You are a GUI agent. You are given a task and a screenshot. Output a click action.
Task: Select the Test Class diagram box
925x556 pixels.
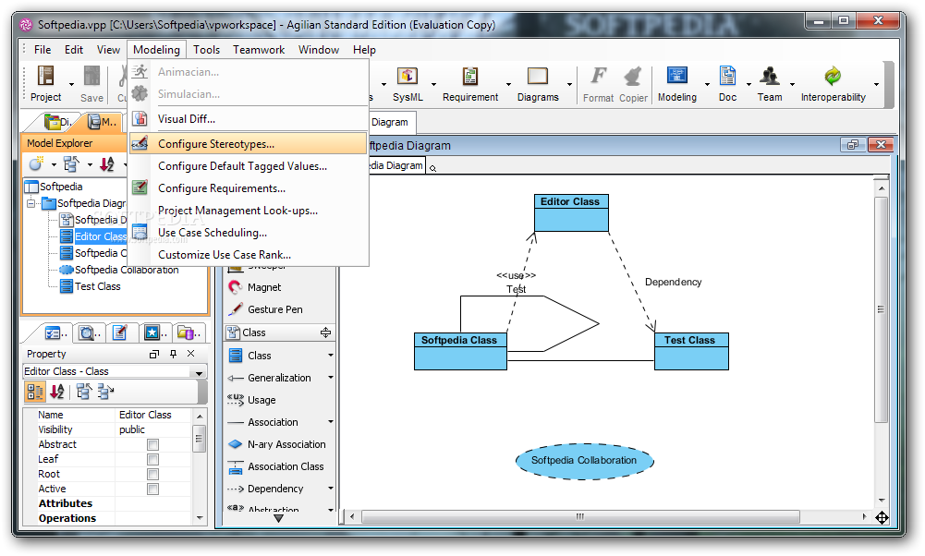(x=691, y=351)
